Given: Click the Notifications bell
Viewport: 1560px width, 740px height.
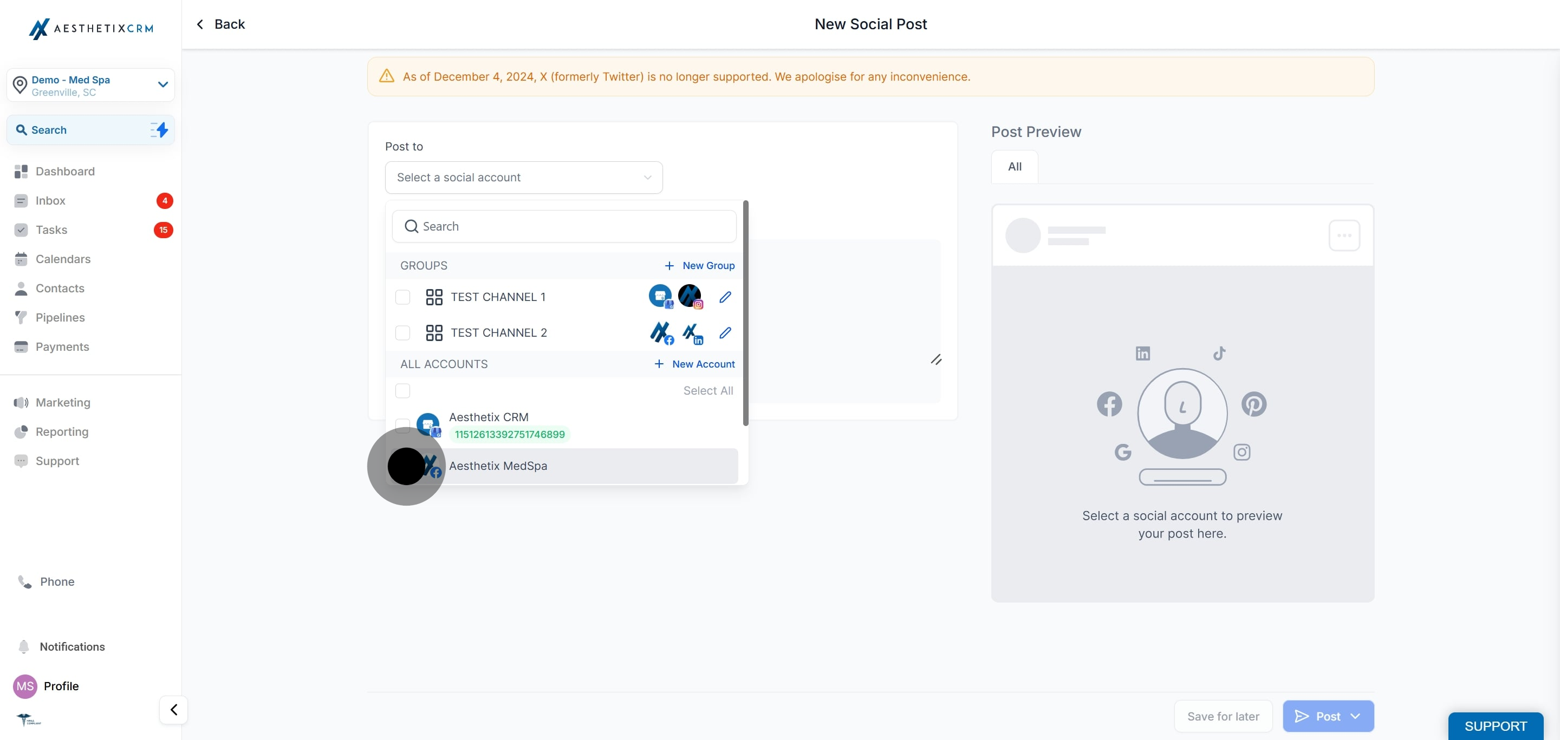Looking at the screenshot, I should [x=24, y=647].
